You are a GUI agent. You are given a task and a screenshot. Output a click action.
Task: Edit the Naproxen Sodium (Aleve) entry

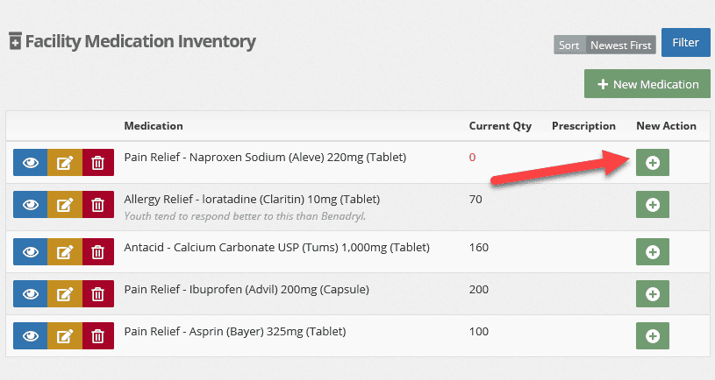(x=65, y=163)
